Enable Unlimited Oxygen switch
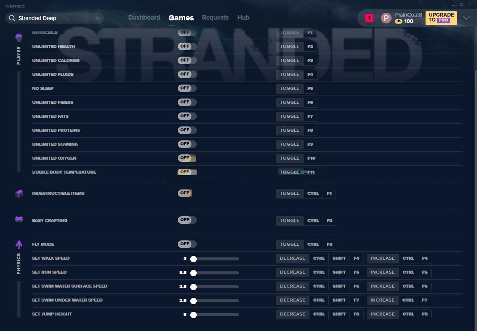 click(187, 158)
